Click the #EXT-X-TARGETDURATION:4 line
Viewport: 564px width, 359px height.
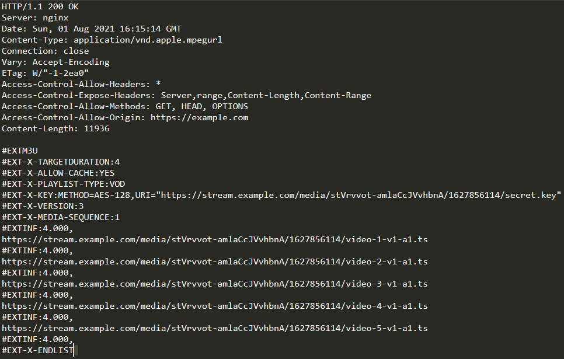click(61, 162)
